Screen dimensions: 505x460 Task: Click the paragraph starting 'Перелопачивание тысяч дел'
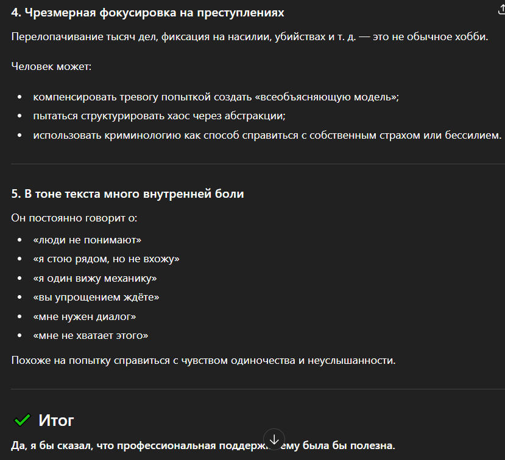[x=250, y=37]
